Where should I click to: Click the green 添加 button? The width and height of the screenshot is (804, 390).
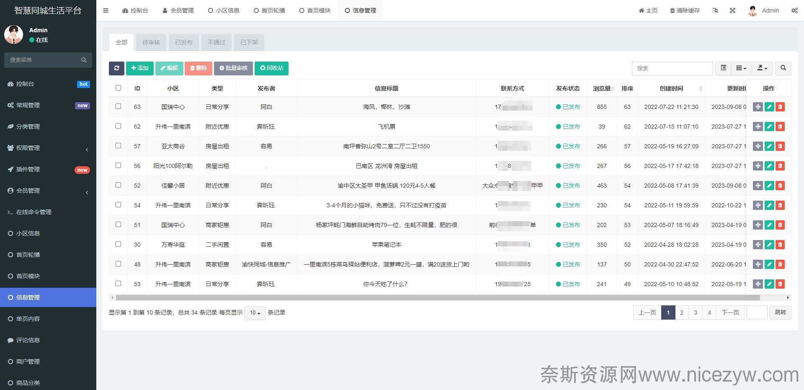[x=140, y=68]
